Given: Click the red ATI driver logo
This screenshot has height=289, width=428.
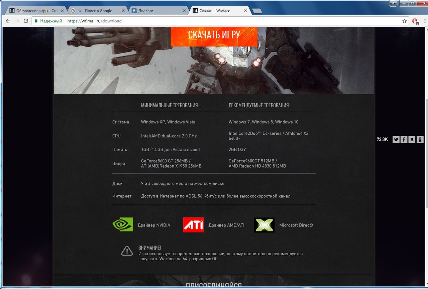Looking at the screenshot, I should coord(193,225).
